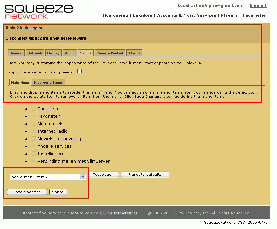Click the delete icon next to Instellingen

click(34, 154)
